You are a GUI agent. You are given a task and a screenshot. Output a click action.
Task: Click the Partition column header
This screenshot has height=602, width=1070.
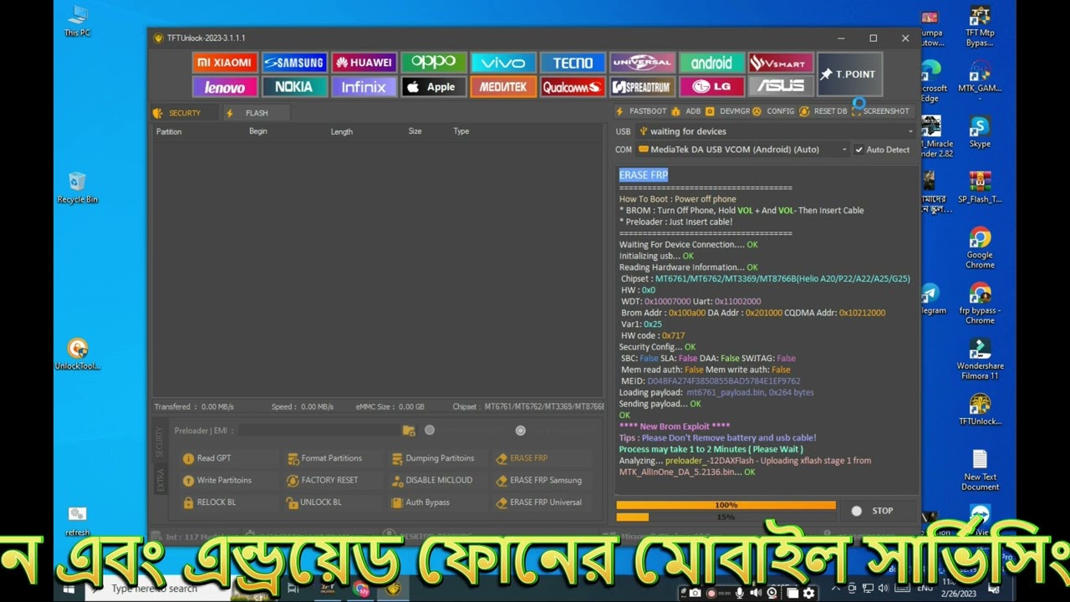point(169,132)
